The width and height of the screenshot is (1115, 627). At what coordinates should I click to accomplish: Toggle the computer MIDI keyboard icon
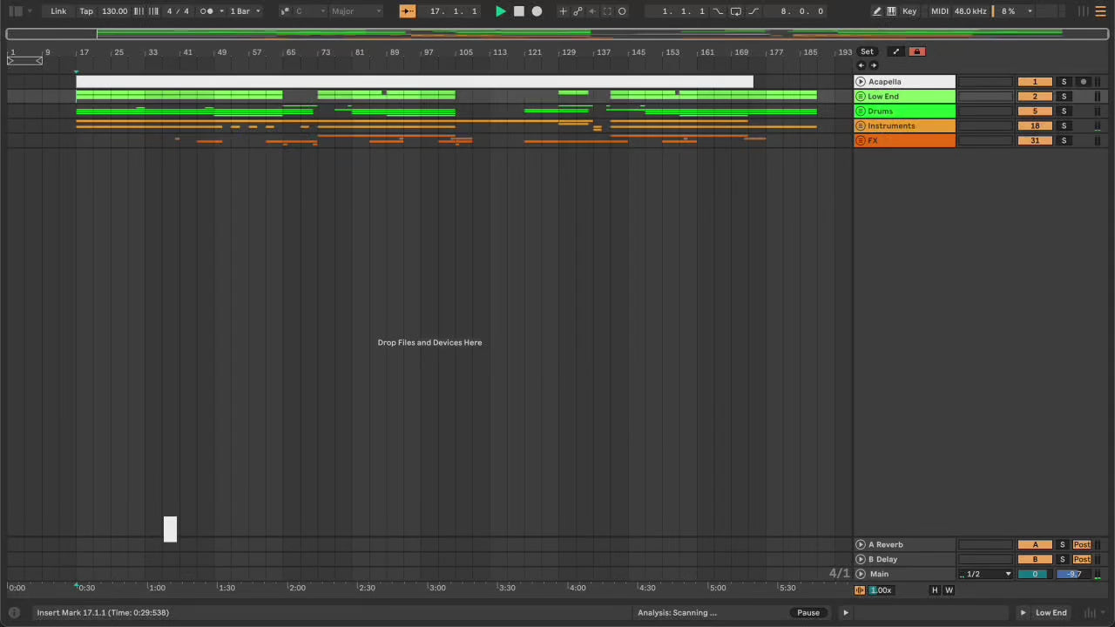(x=891, y=11)
